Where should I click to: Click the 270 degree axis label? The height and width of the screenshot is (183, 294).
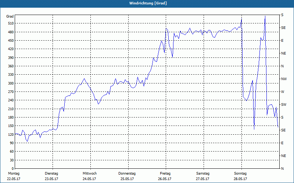[11, 92]
